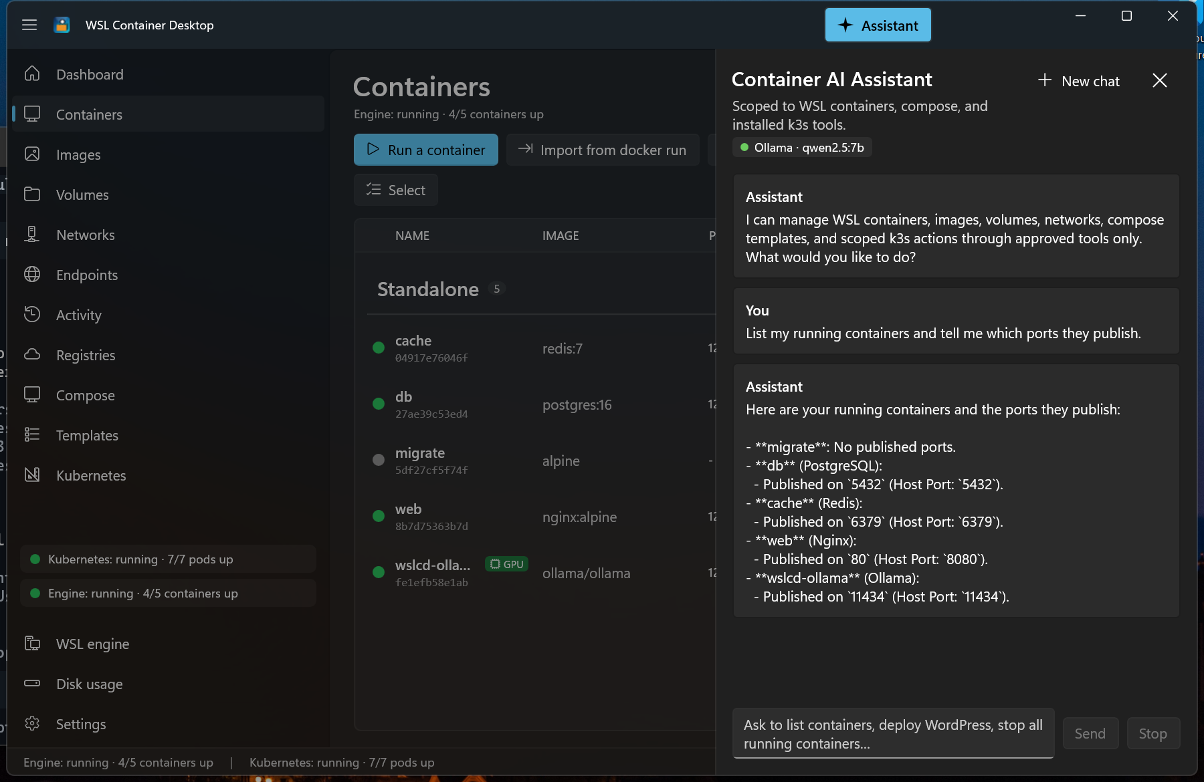
Task: Sort by the NAME column header
Action: tap(412, 235)
